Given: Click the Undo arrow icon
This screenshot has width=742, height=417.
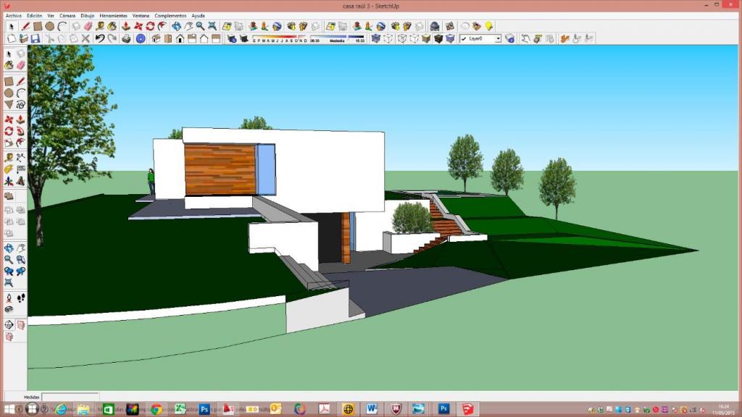Looking at the screenshot, I should tap(100, 38).
